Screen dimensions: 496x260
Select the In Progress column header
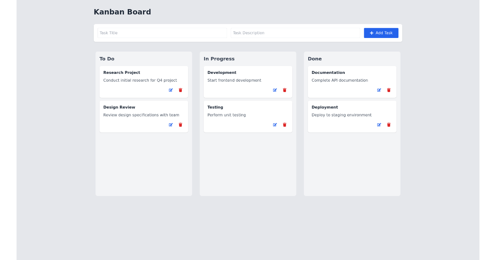[219, 59]
